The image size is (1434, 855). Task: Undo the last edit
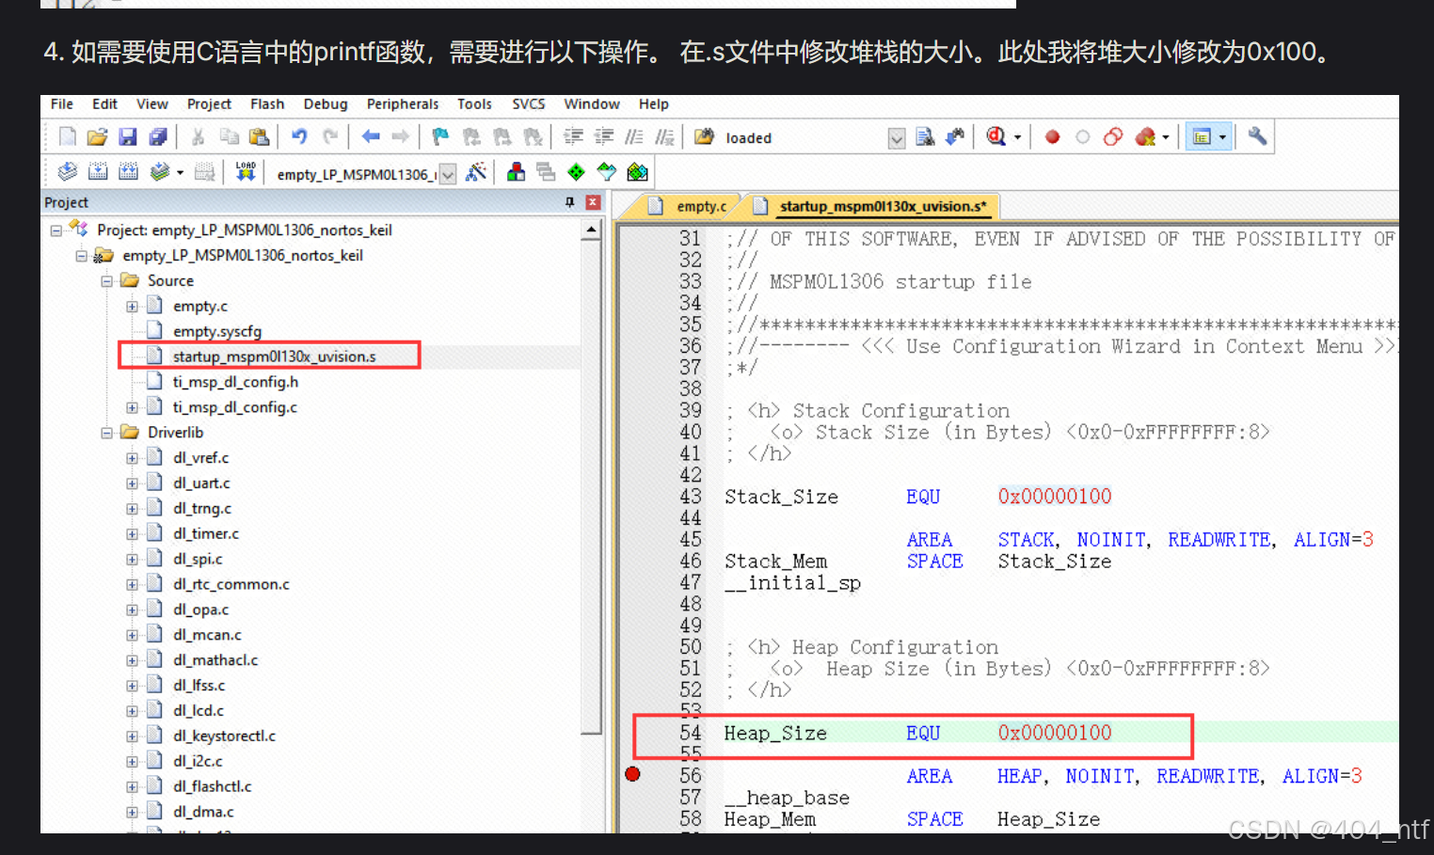pos(299,137)
